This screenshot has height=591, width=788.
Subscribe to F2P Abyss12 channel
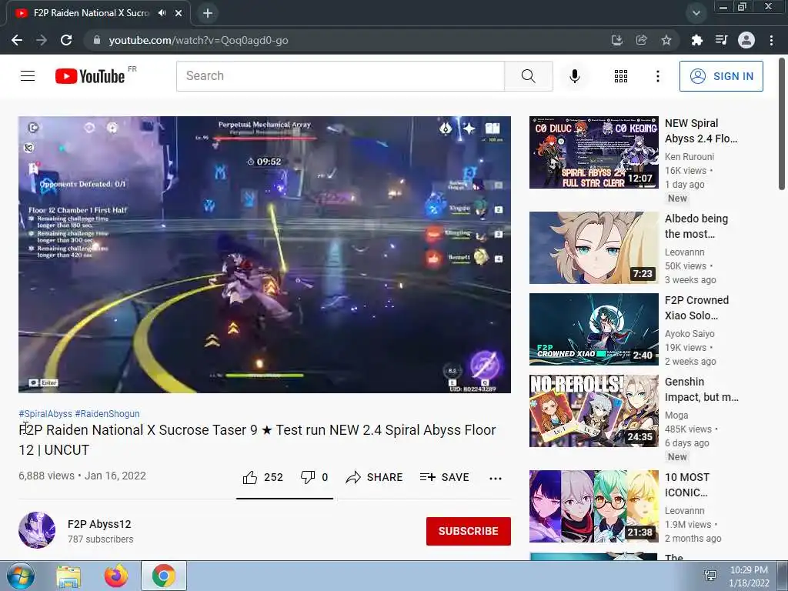click(x=469, y=531)
